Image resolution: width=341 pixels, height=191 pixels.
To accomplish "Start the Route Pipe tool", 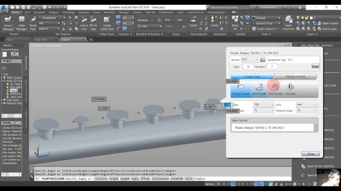I will click(x=33, y=23).
